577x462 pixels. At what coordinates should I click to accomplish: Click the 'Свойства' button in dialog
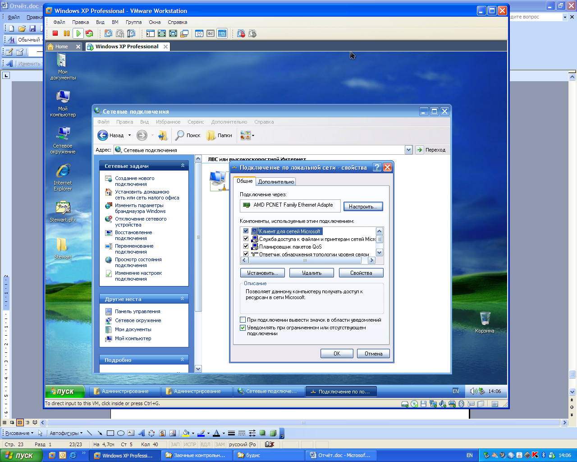coord(361,273)
